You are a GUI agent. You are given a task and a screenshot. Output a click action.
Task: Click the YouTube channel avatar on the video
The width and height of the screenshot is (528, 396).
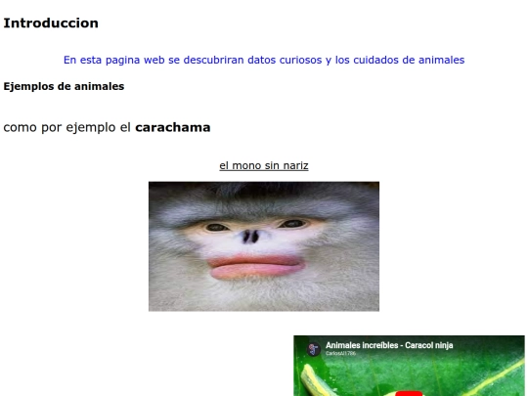314,349
